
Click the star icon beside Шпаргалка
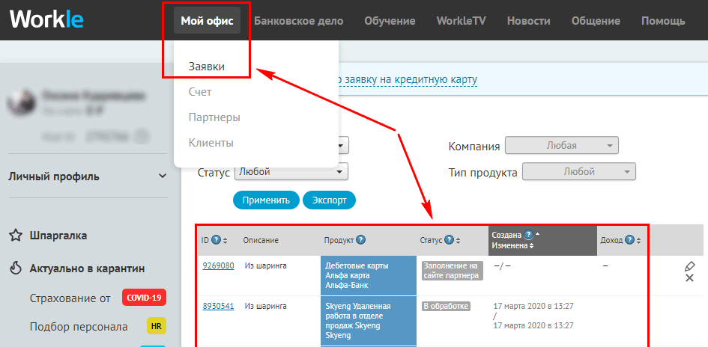tap(16, 236)
